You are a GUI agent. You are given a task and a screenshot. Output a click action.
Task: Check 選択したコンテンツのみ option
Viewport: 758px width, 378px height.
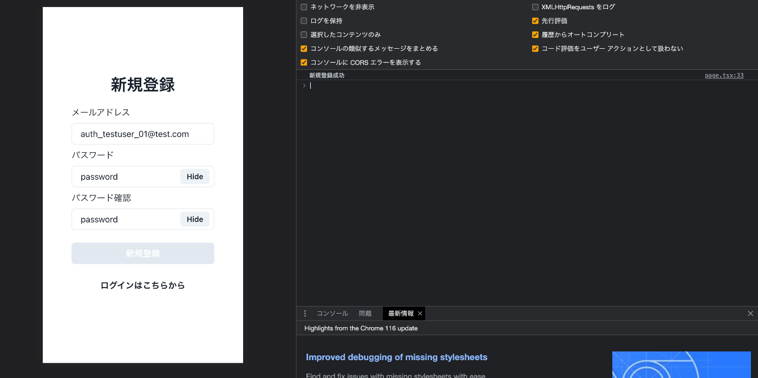click(x=304, y=35)
